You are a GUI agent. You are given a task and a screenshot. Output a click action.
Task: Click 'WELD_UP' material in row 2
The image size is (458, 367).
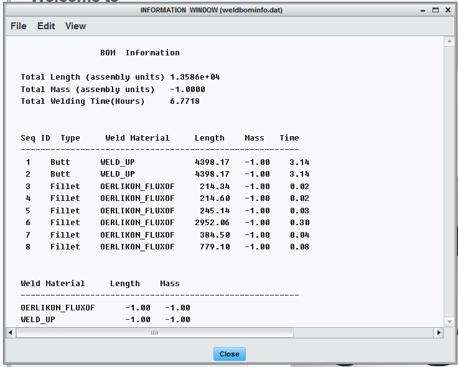[118, 174]
